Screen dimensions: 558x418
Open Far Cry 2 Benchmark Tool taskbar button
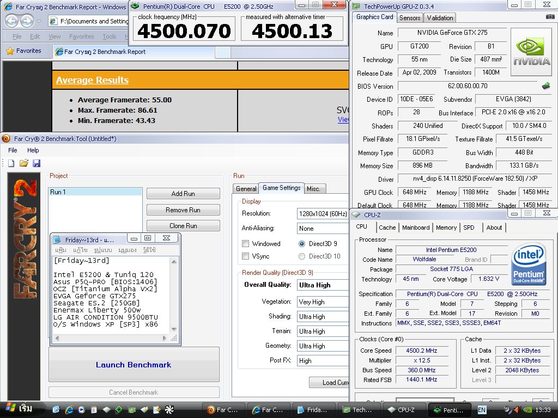[x=223, y=410]
